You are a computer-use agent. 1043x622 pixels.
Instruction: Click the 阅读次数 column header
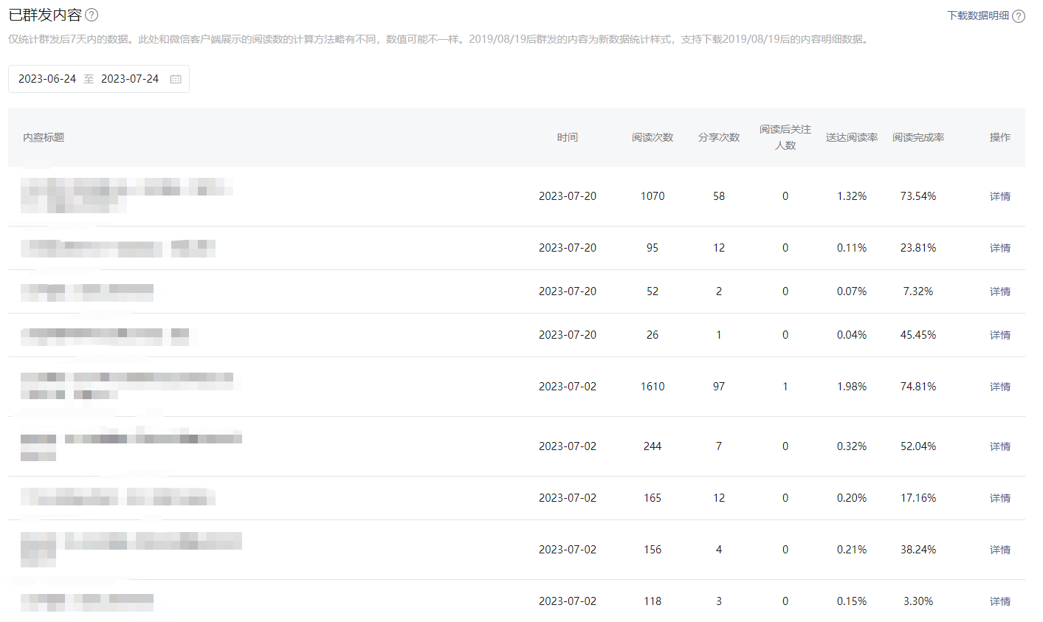653,137
